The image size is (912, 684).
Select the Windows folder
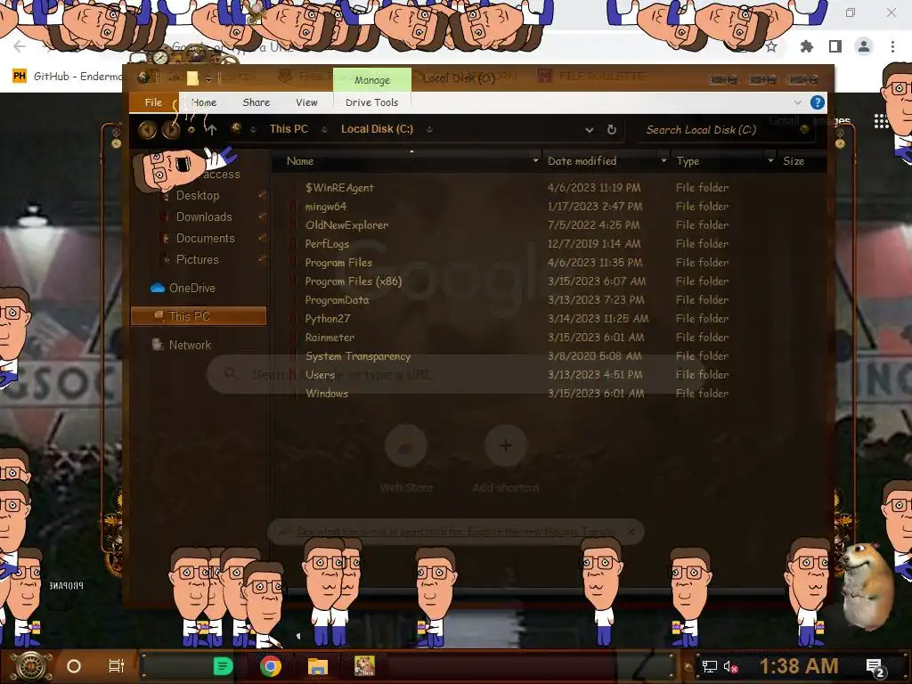click(x=327, y=394)
